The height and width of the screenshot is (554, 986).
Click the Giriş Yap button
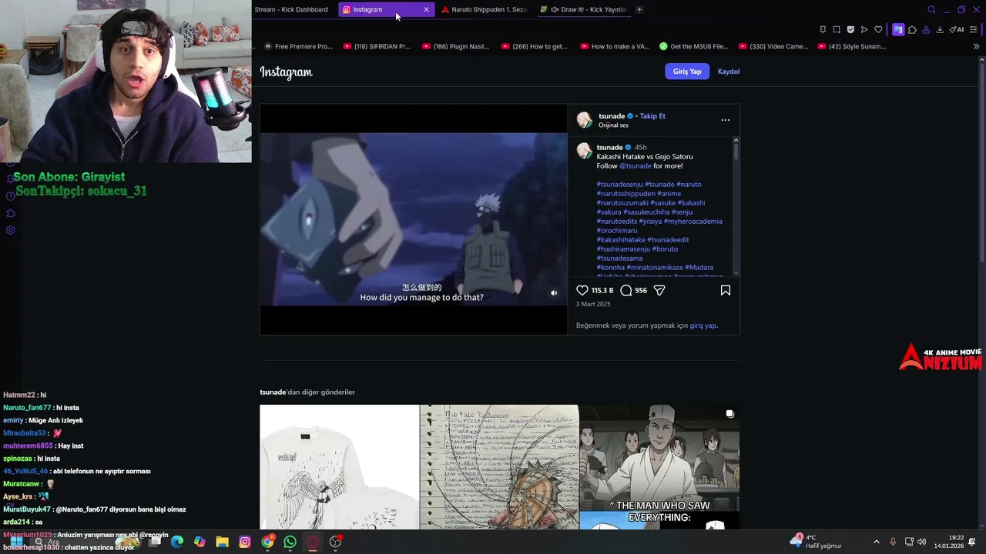(x=687, y=72)
